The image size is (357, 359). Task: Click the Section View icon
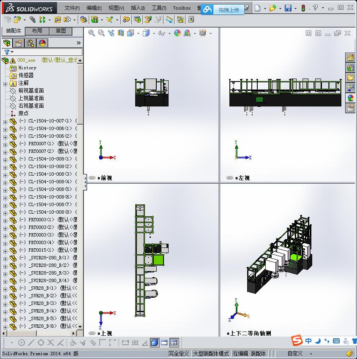(x=121, y=33)
